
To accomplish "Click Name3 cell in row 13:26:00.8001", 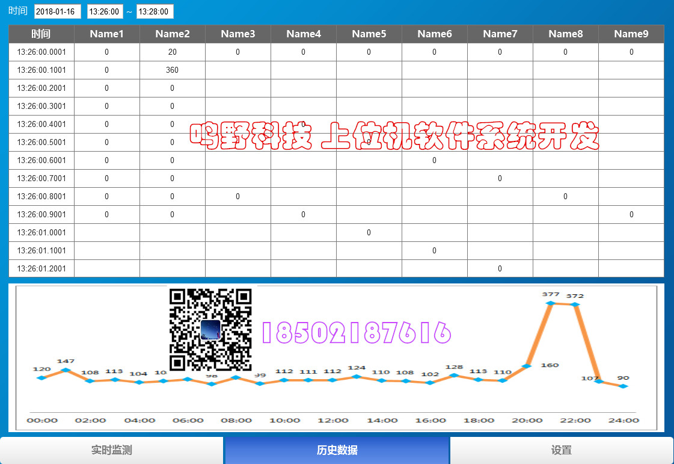I will 237,197.
